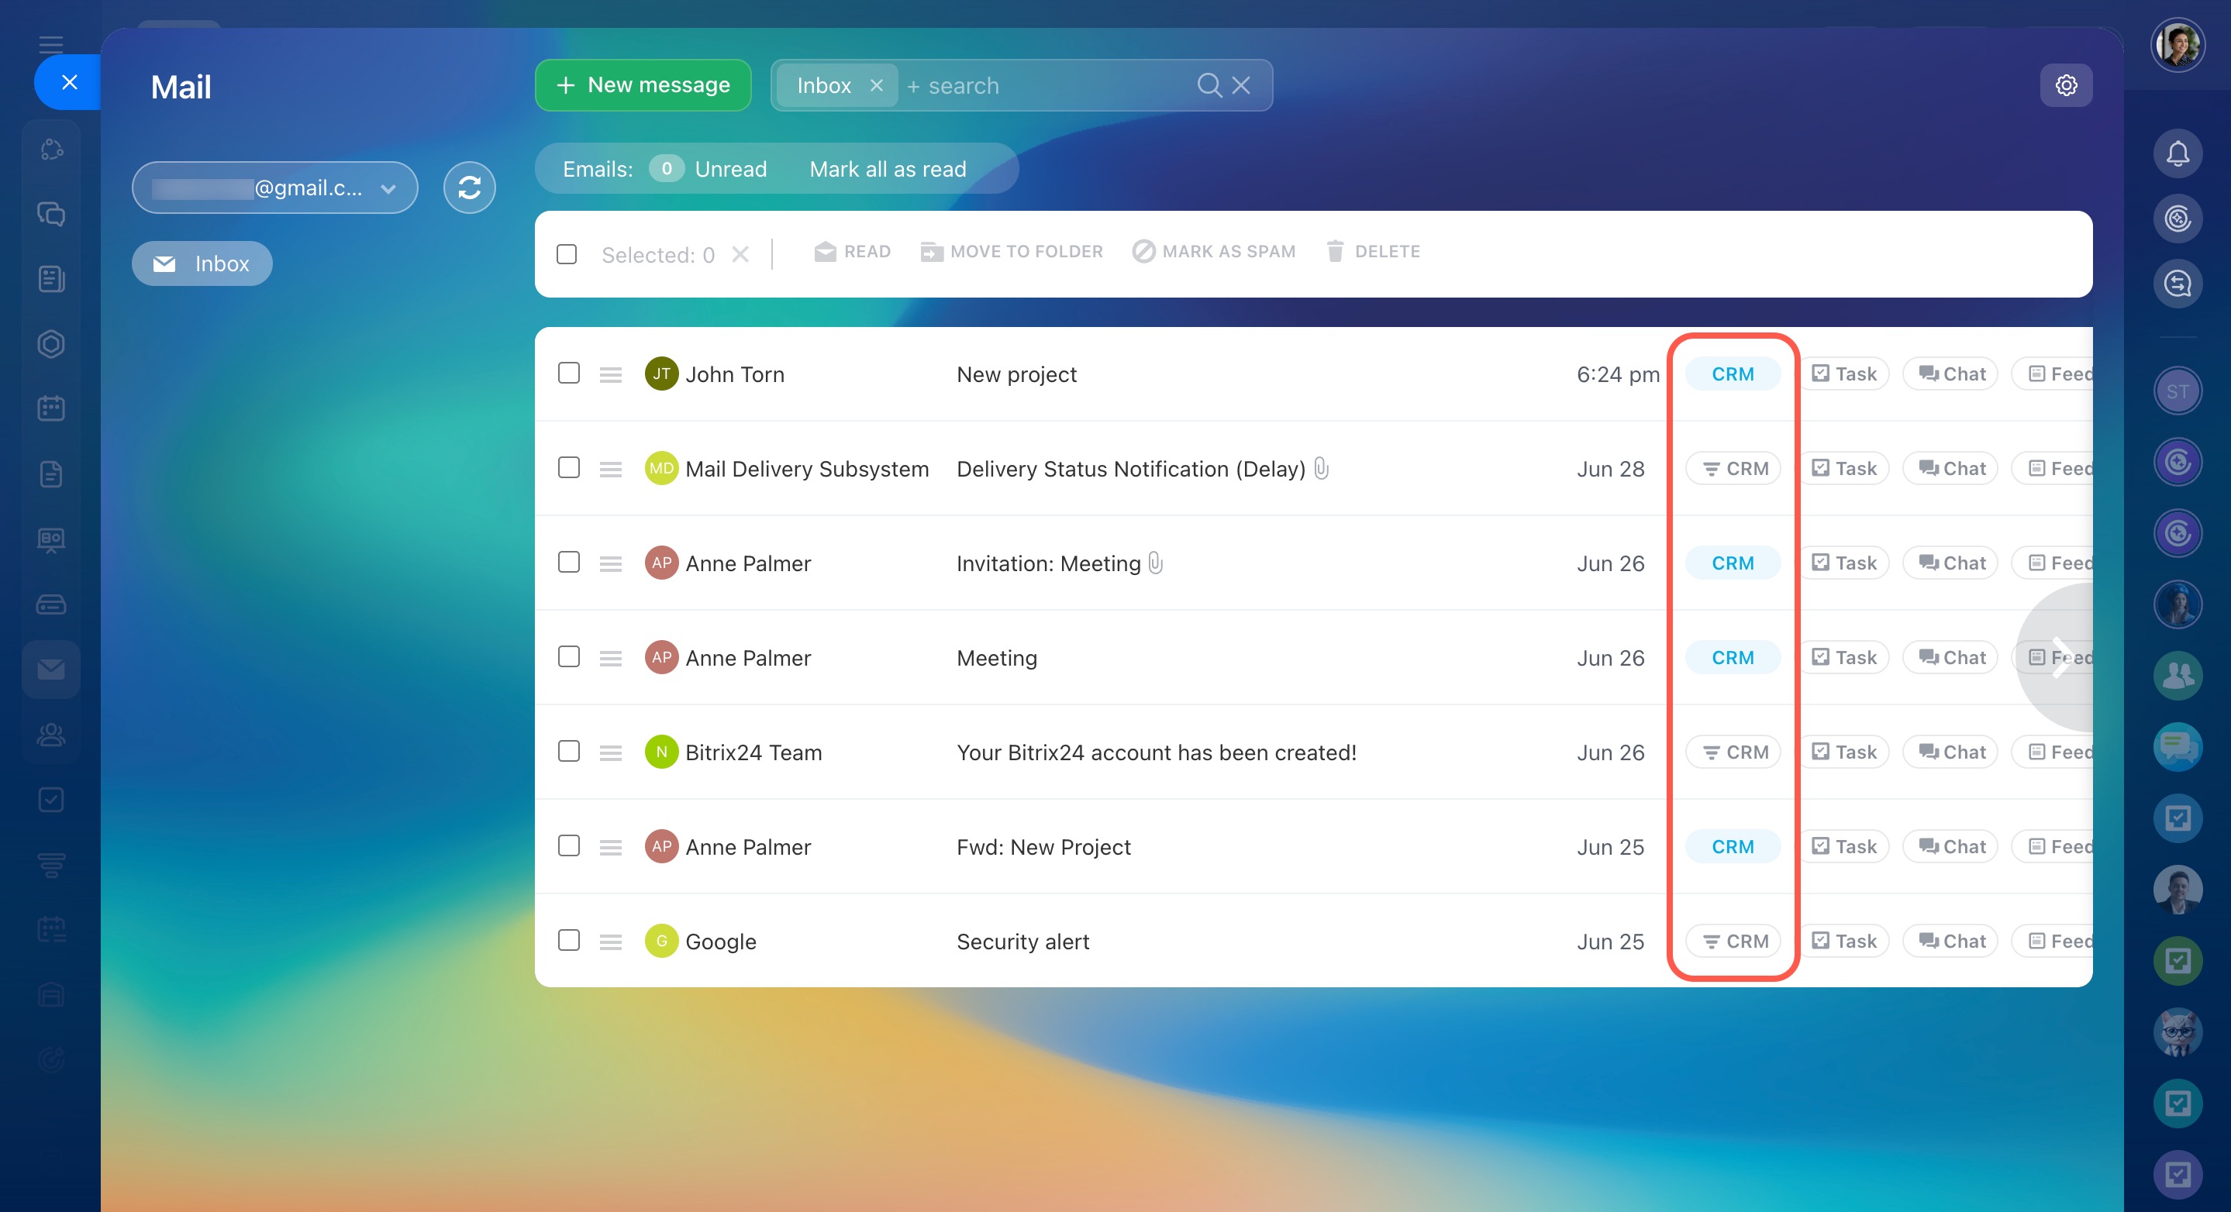Viewport: 2231px width, 1212px height.
Task: Open CRM filter menu for Bitrix24 Team email
Action: (x=1733, y=752)
